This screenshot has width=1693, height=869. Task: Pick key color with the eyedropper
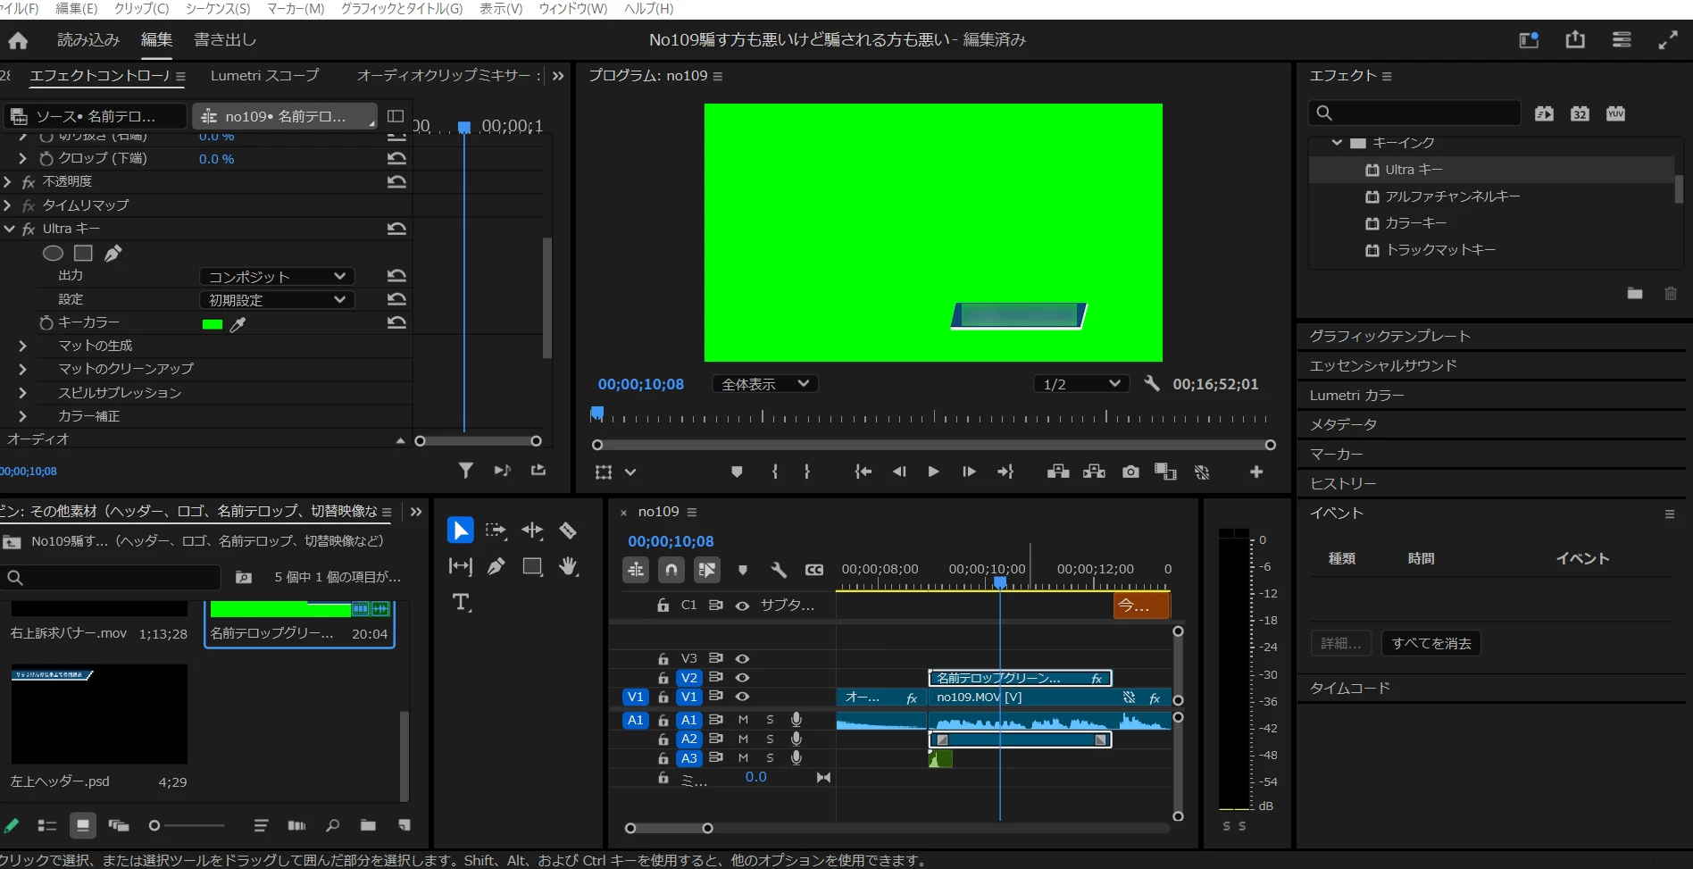[238, 324]
